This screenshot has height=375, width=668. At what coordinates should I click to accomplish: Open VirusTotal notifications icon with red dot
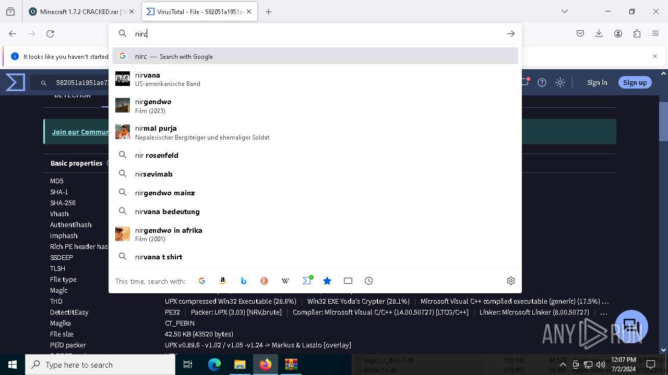[x=526, y=82]
